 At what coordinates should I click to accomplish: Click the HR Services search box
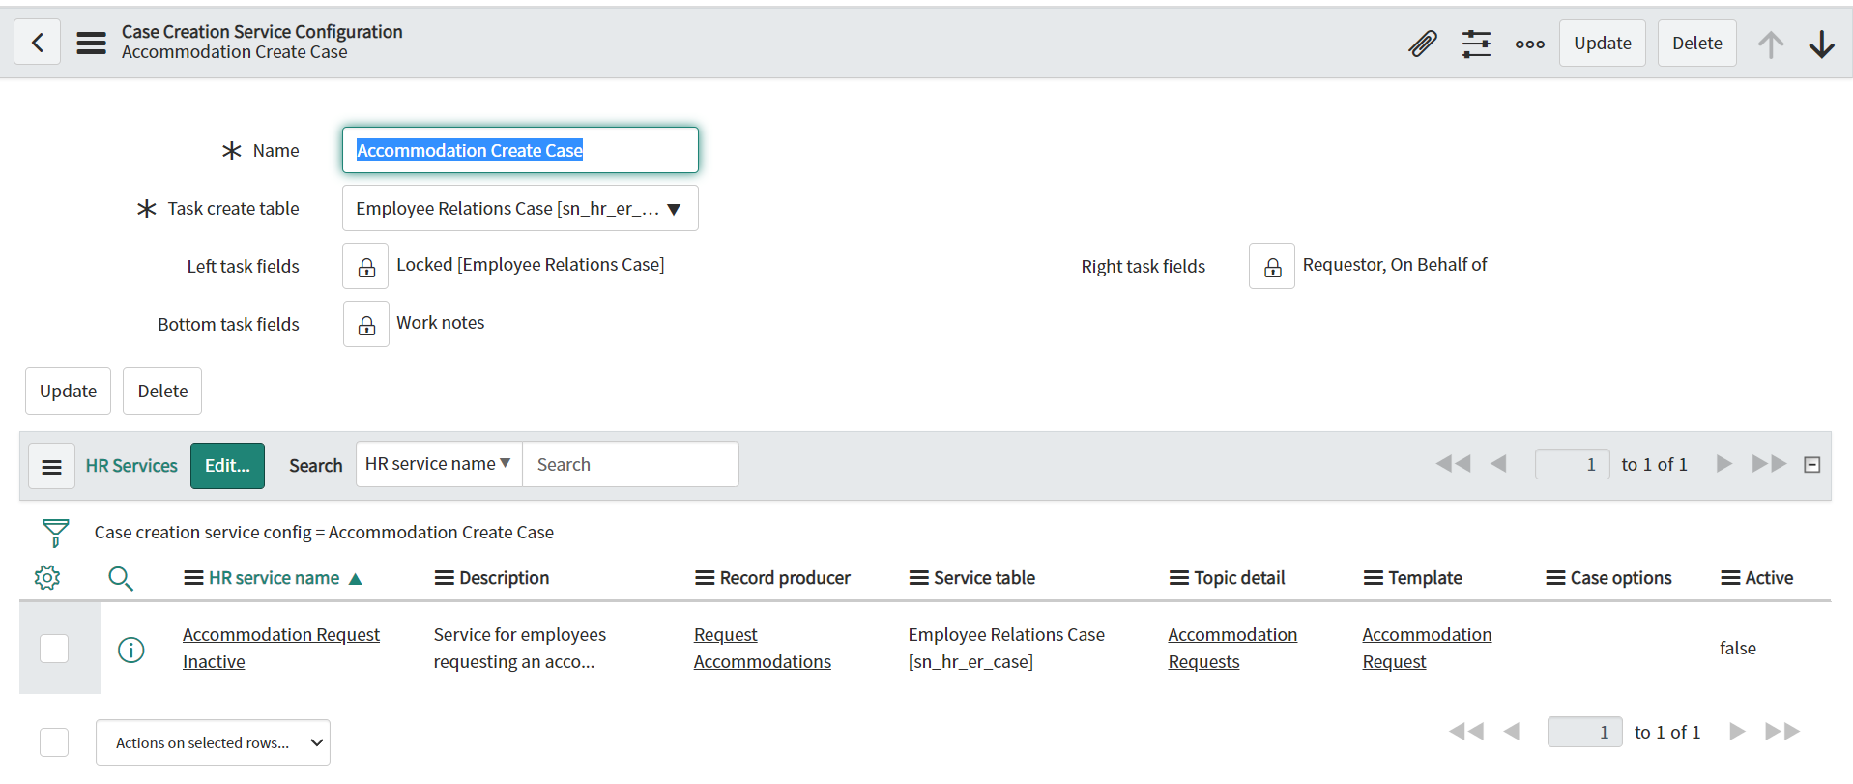[x=630, y=464]
